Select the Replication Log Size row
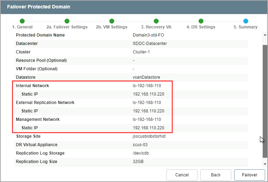Screen dimensions: 268x182 pyautogui.click(x=130, y=162)
